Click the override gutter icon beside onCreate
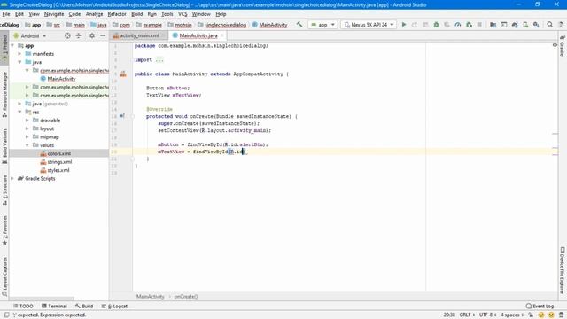Screen dimensions: 567x319 click(122, 116)
